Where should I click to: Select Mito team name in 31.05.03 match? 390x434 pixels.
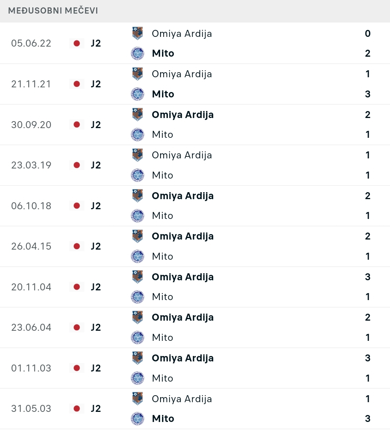coord(163,418)
